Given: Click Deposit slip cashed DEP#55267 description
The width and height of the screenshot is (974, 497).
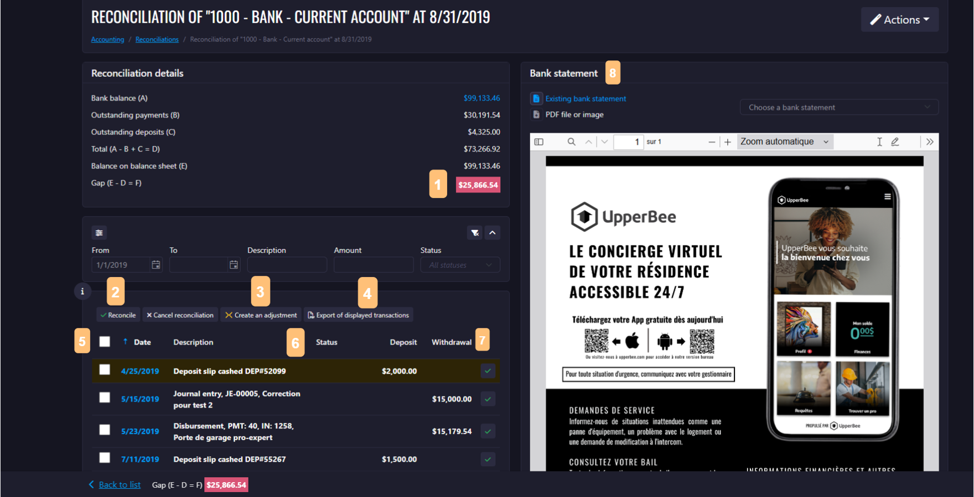Looking at the screenshot, I should point(230,459).
